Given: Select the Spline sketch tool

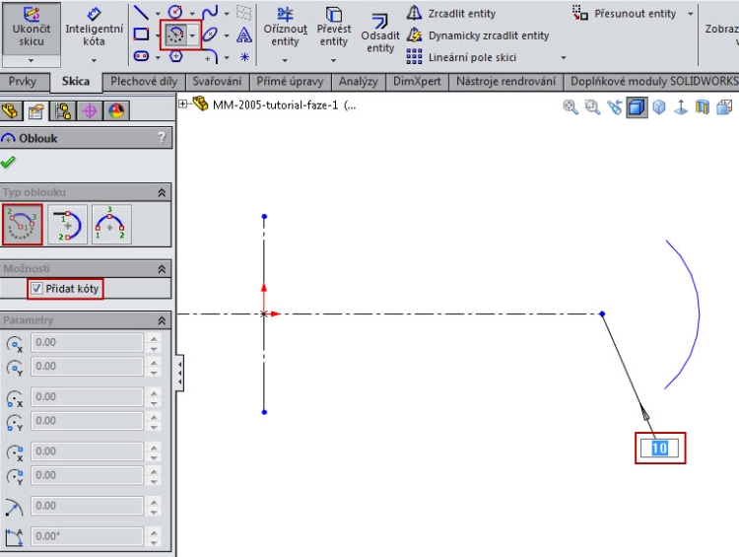Looking at the screenshot, I should pos(210,12).
